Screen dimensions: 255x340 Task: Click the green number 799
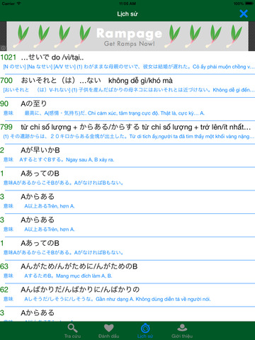point(6,127)
